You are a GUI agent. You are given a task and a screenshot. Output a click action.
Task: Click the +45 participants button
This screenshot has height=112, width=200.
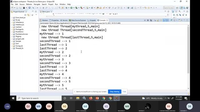(7, 106)
